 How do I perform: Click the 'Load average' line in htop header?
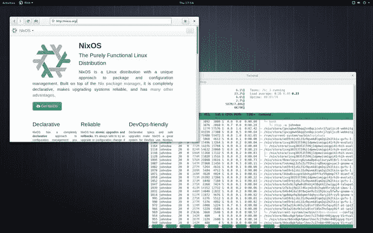point(274,94)
